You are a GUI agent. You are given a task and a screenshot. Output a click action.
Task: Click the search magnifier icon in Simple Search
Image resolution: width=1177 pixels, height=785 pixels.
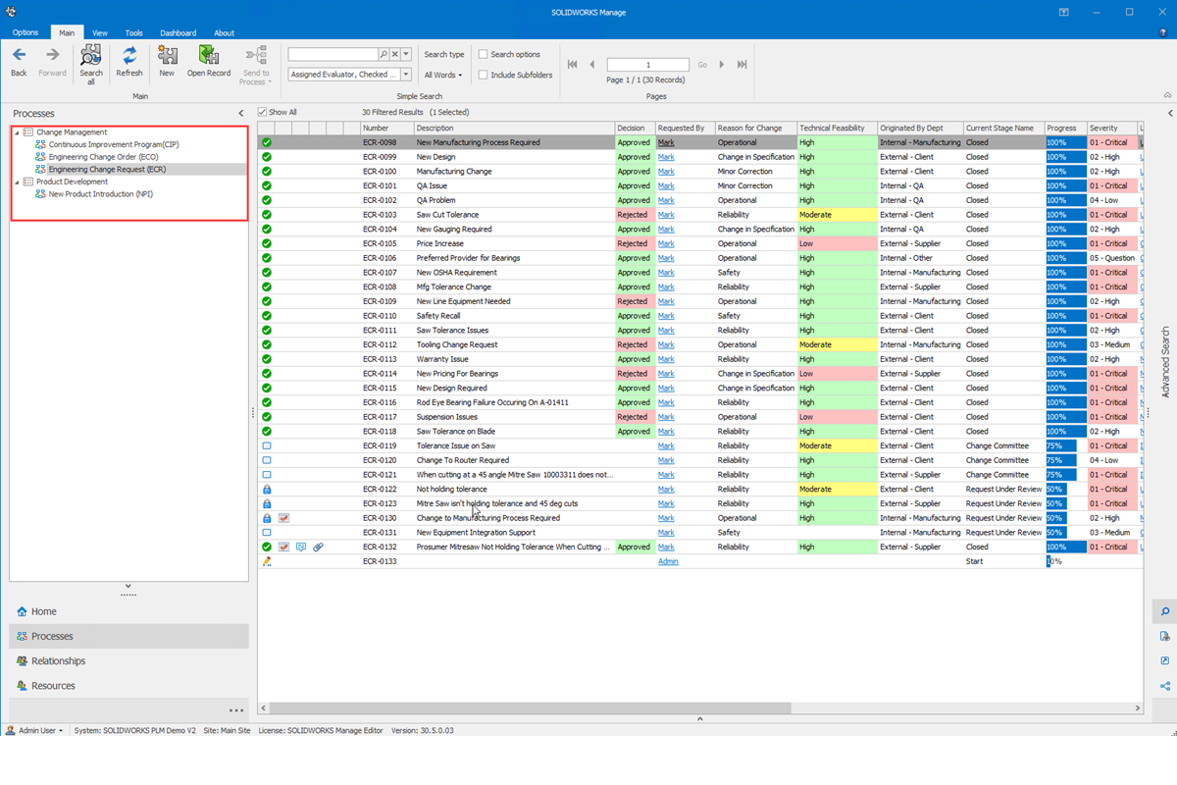coord(384,55)
